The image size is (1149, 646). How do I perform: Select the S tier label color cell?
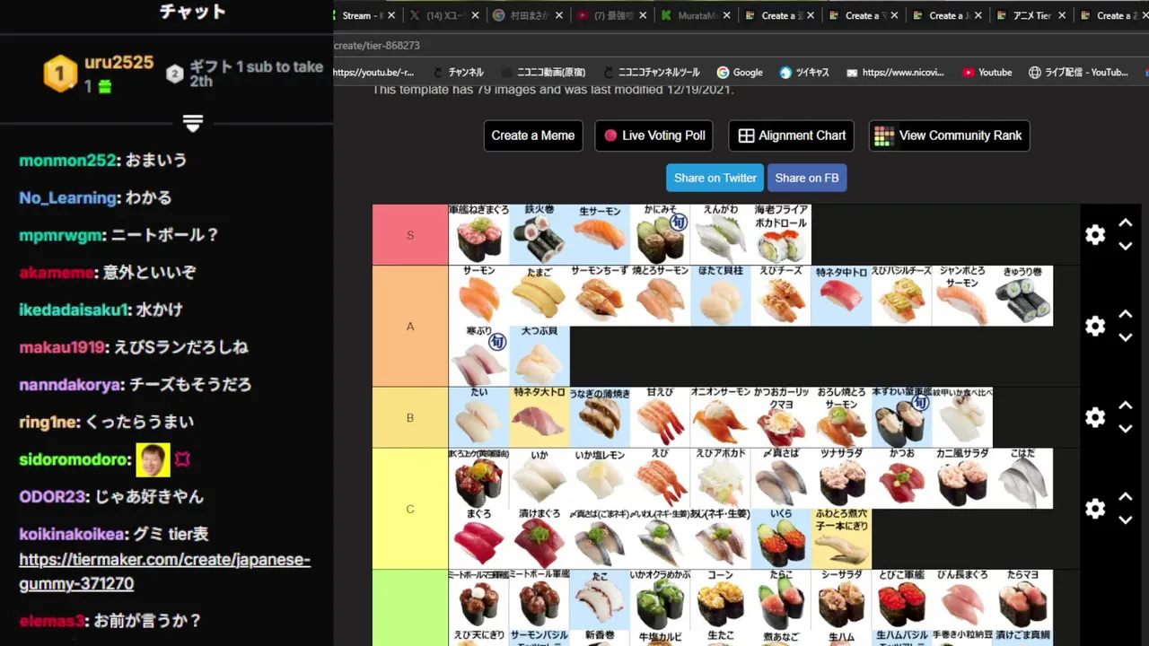[410, 235]
